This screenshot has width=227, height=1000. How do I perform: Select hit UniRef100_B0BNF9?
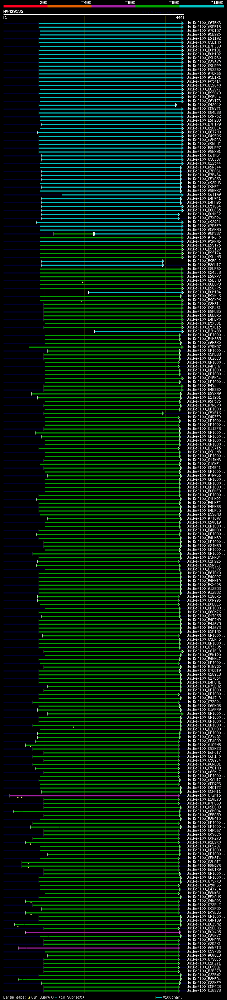[x=204, y=491]
